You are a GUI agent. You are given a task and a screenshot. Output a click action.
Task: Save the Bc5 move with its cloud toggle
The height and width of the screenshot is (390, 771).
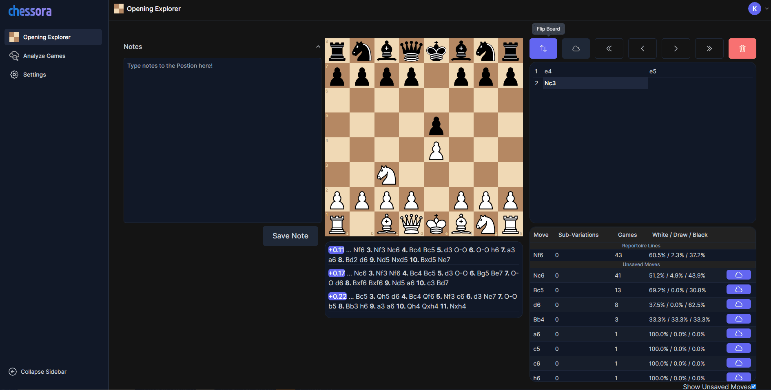click(738, 289)
